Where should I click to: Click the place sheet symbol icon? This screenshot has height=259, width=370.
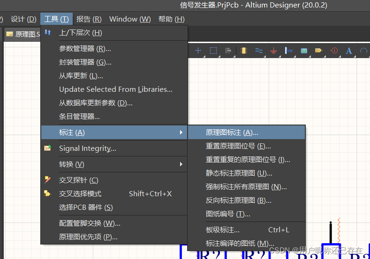click(304, 51)
